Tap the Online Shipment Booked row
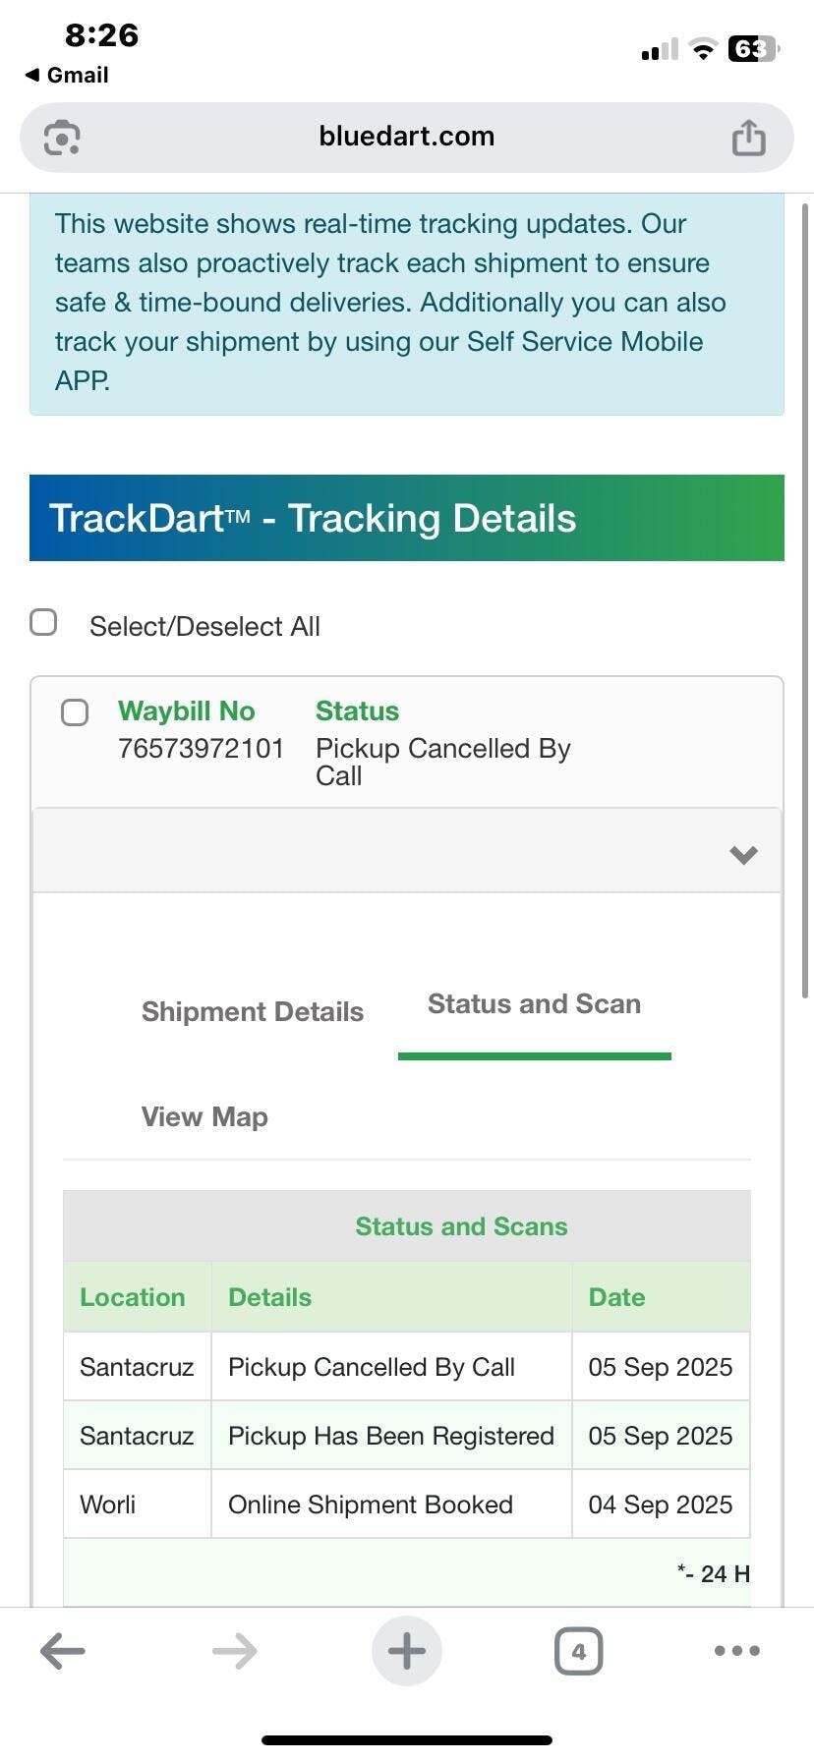Image resolution: width=814 pixels, height=1761 pixels. pyautogui.click(x=407, y=1505)
